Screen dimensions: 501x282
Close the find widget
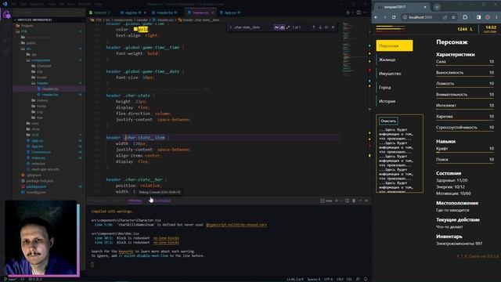click(333, 27)
